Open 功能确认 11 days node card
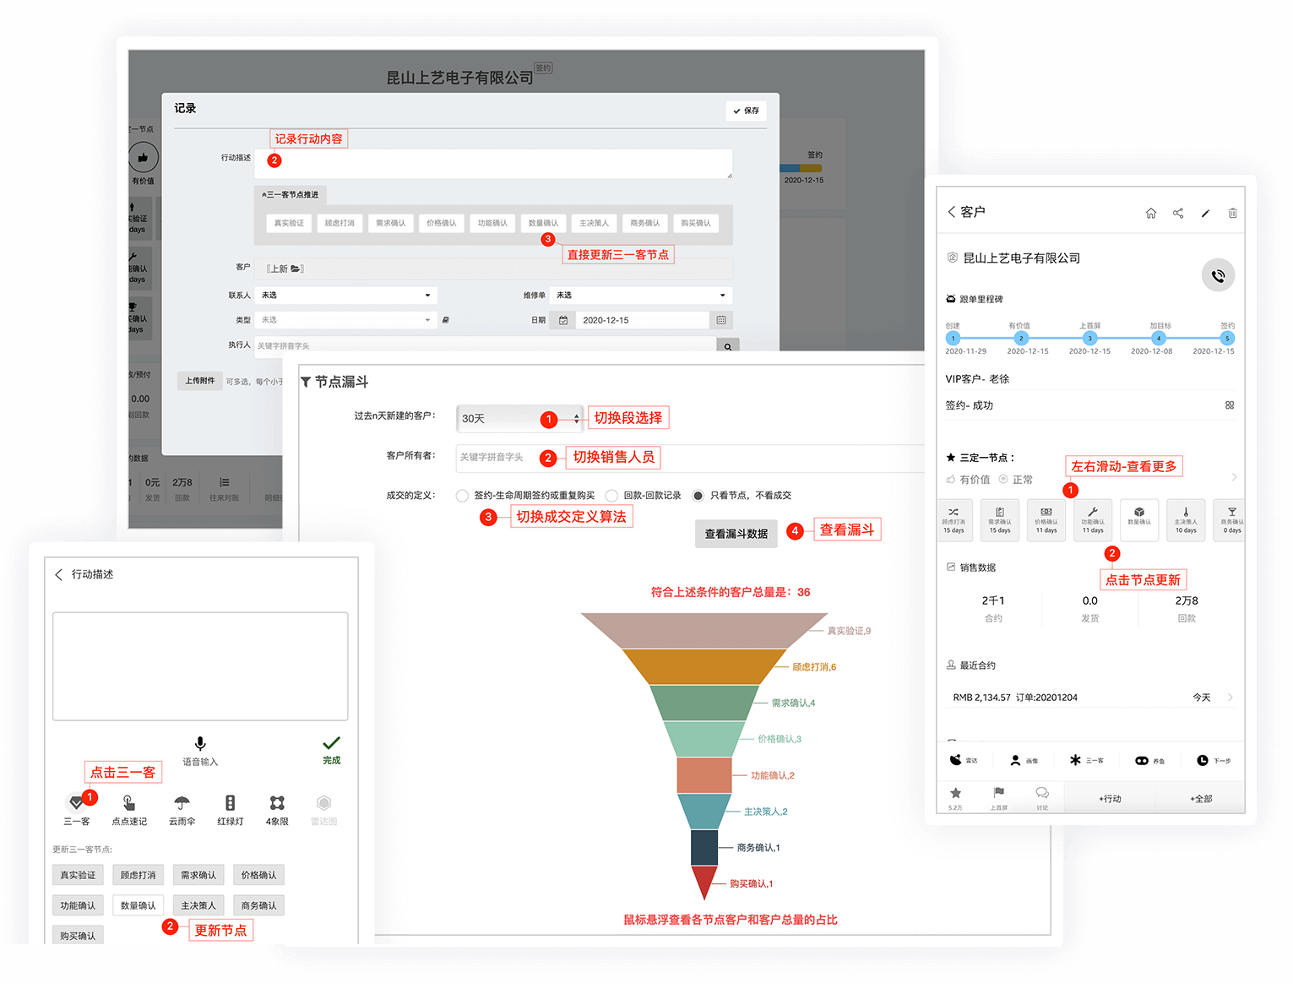This screenshot has width=1293, height=983. tap(1093, 520)
